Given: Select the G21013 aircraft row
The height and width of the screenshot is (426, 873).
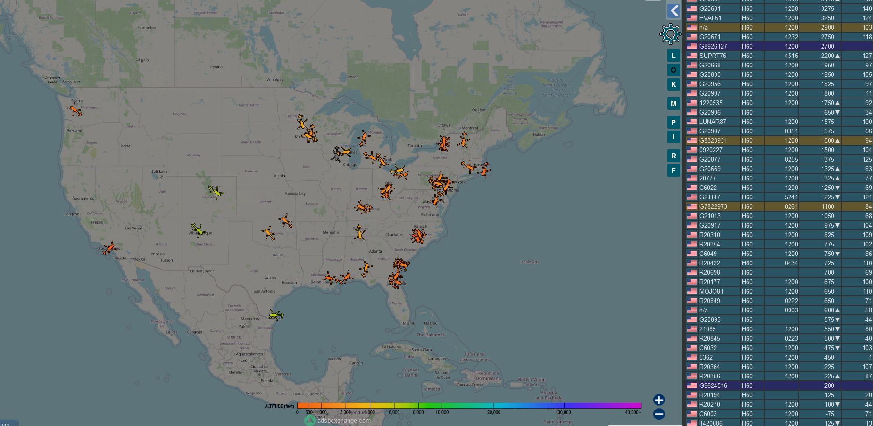Looking at the screenshot, I should [779, 216].
